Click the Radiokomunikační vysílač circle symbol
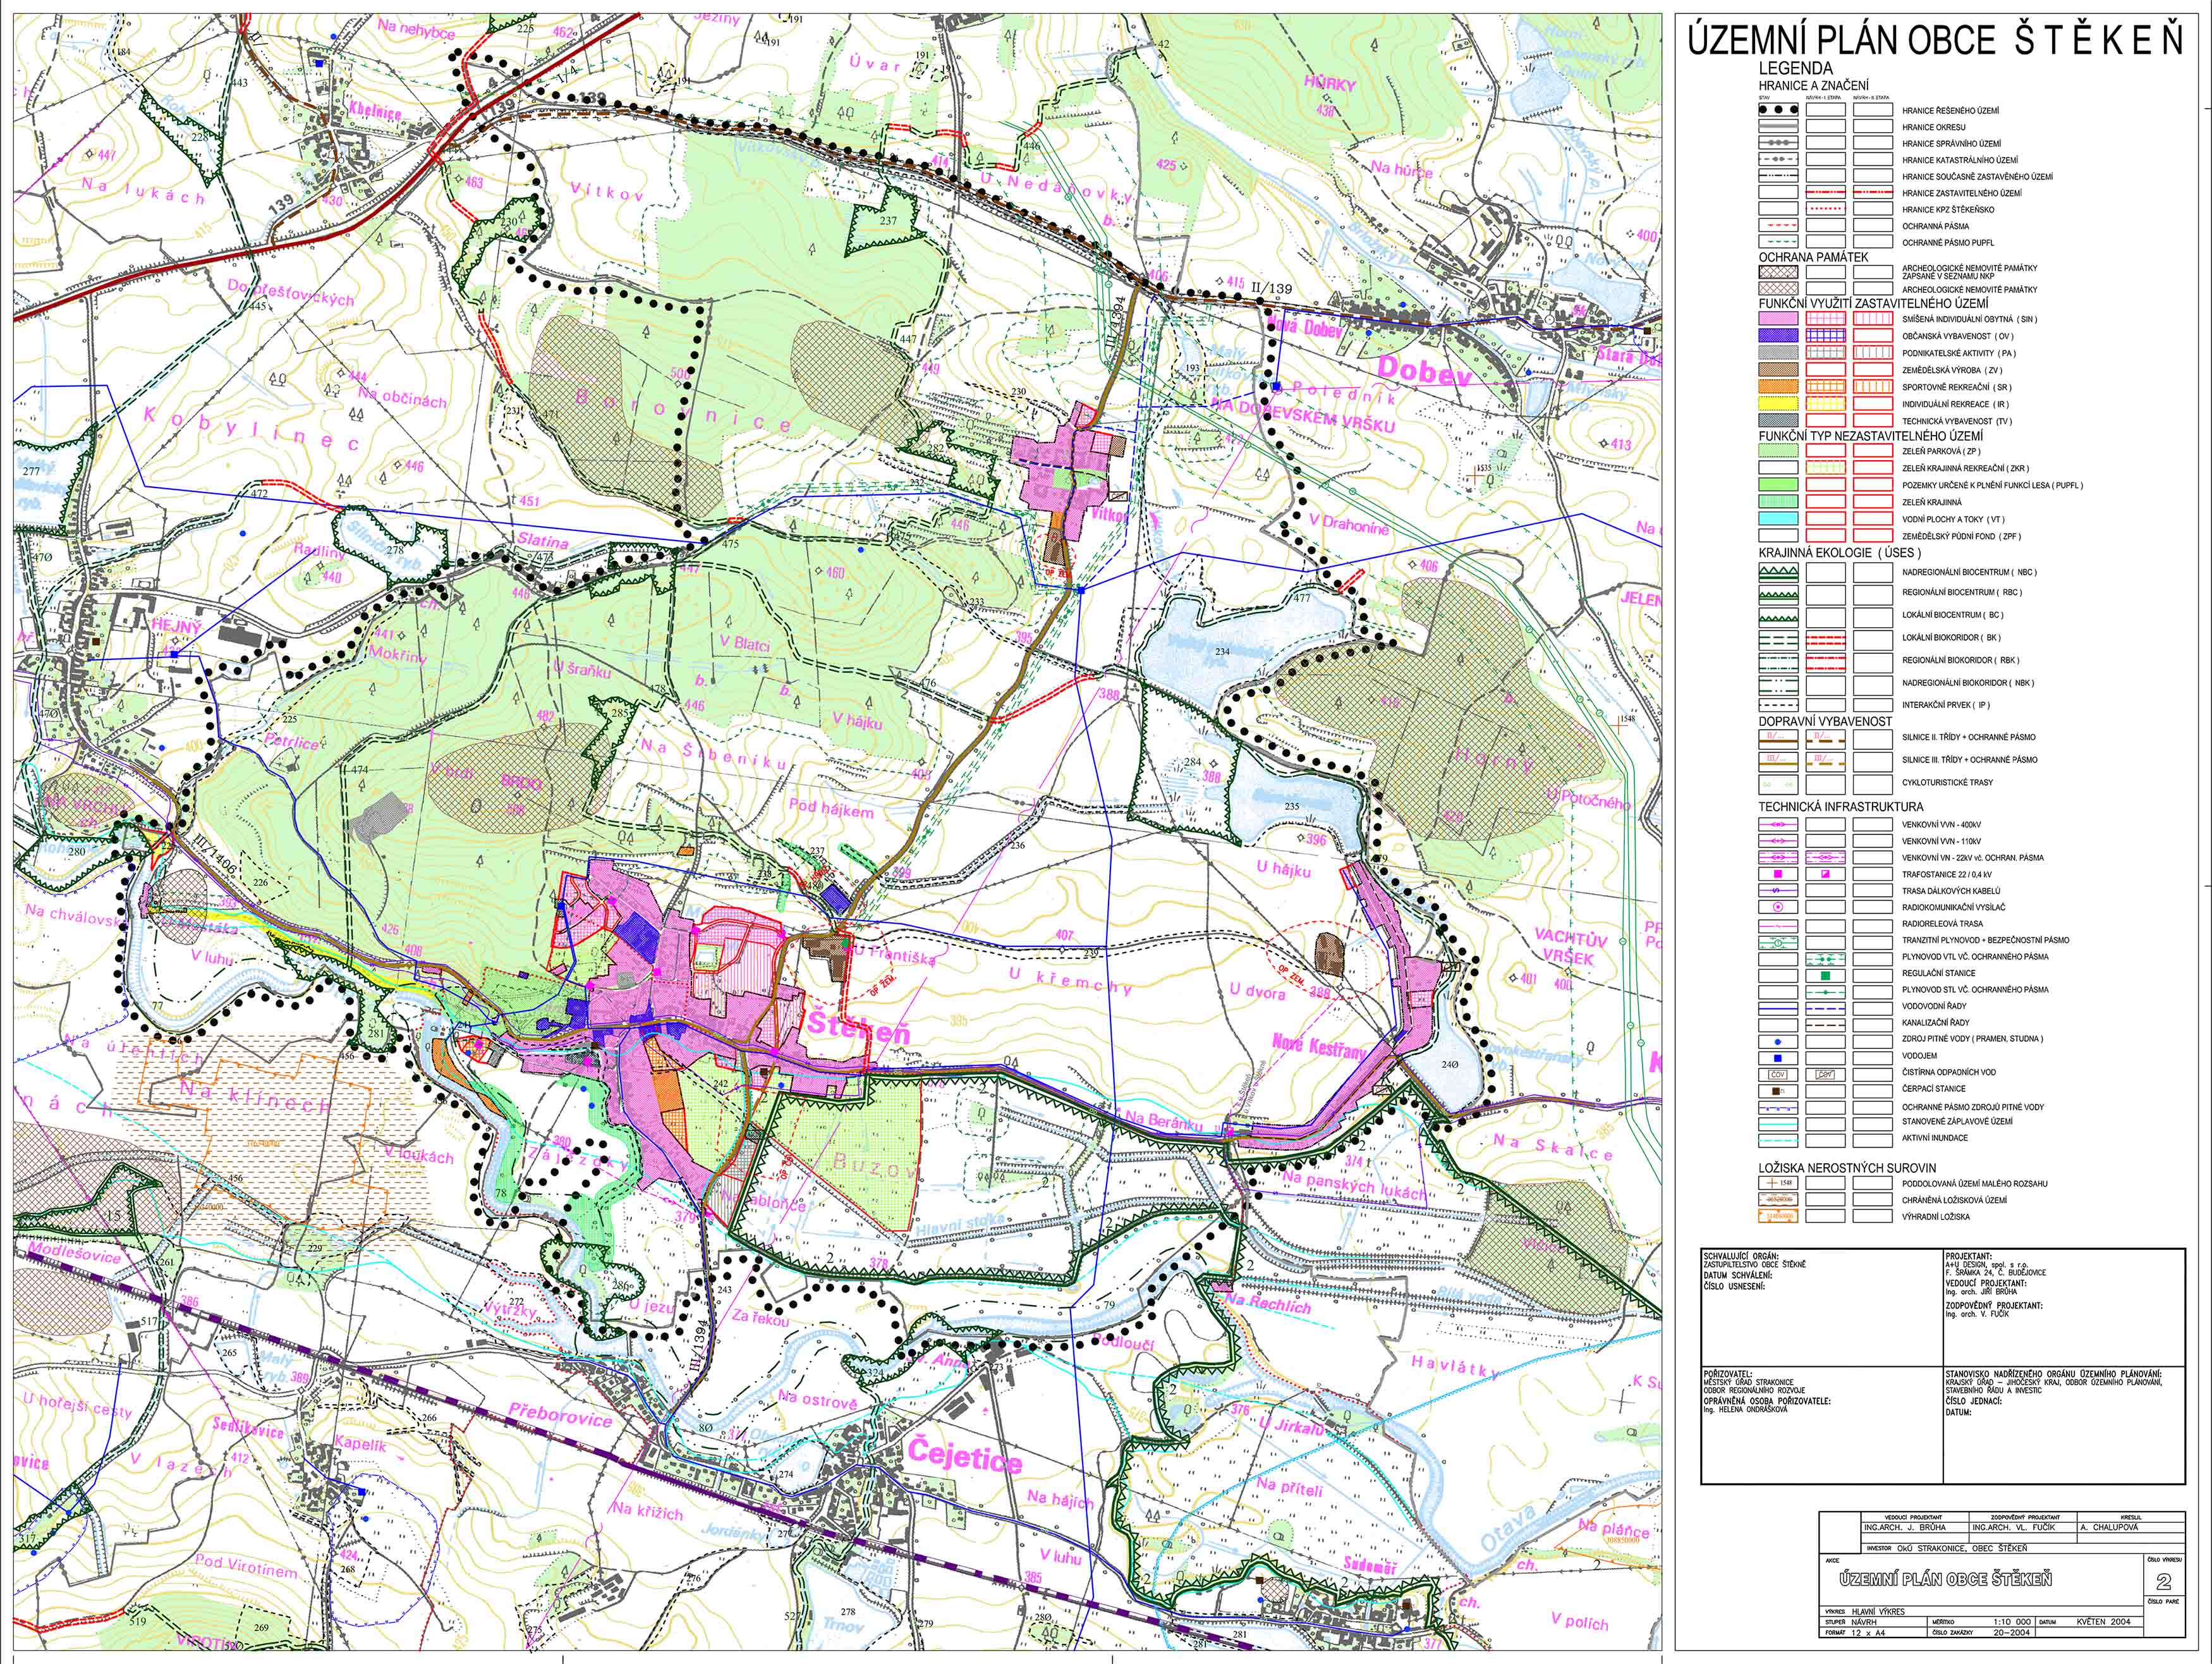This screenshot has height=1664, width=2212. coord(1778,907)
